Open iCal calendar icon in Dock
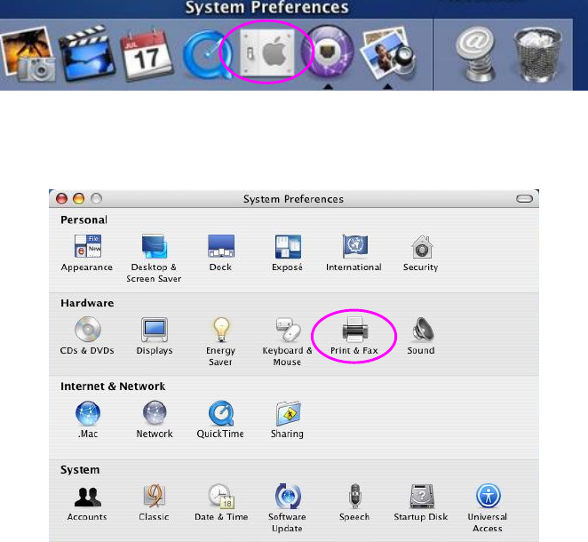This screenshot has width=588, height=542. pos(147,55)
